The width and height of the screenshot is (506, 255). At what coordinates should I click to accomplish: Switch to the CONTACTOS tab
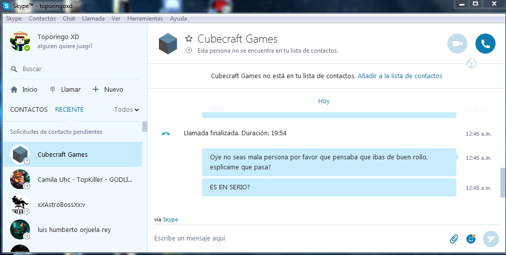click(29, 109)
